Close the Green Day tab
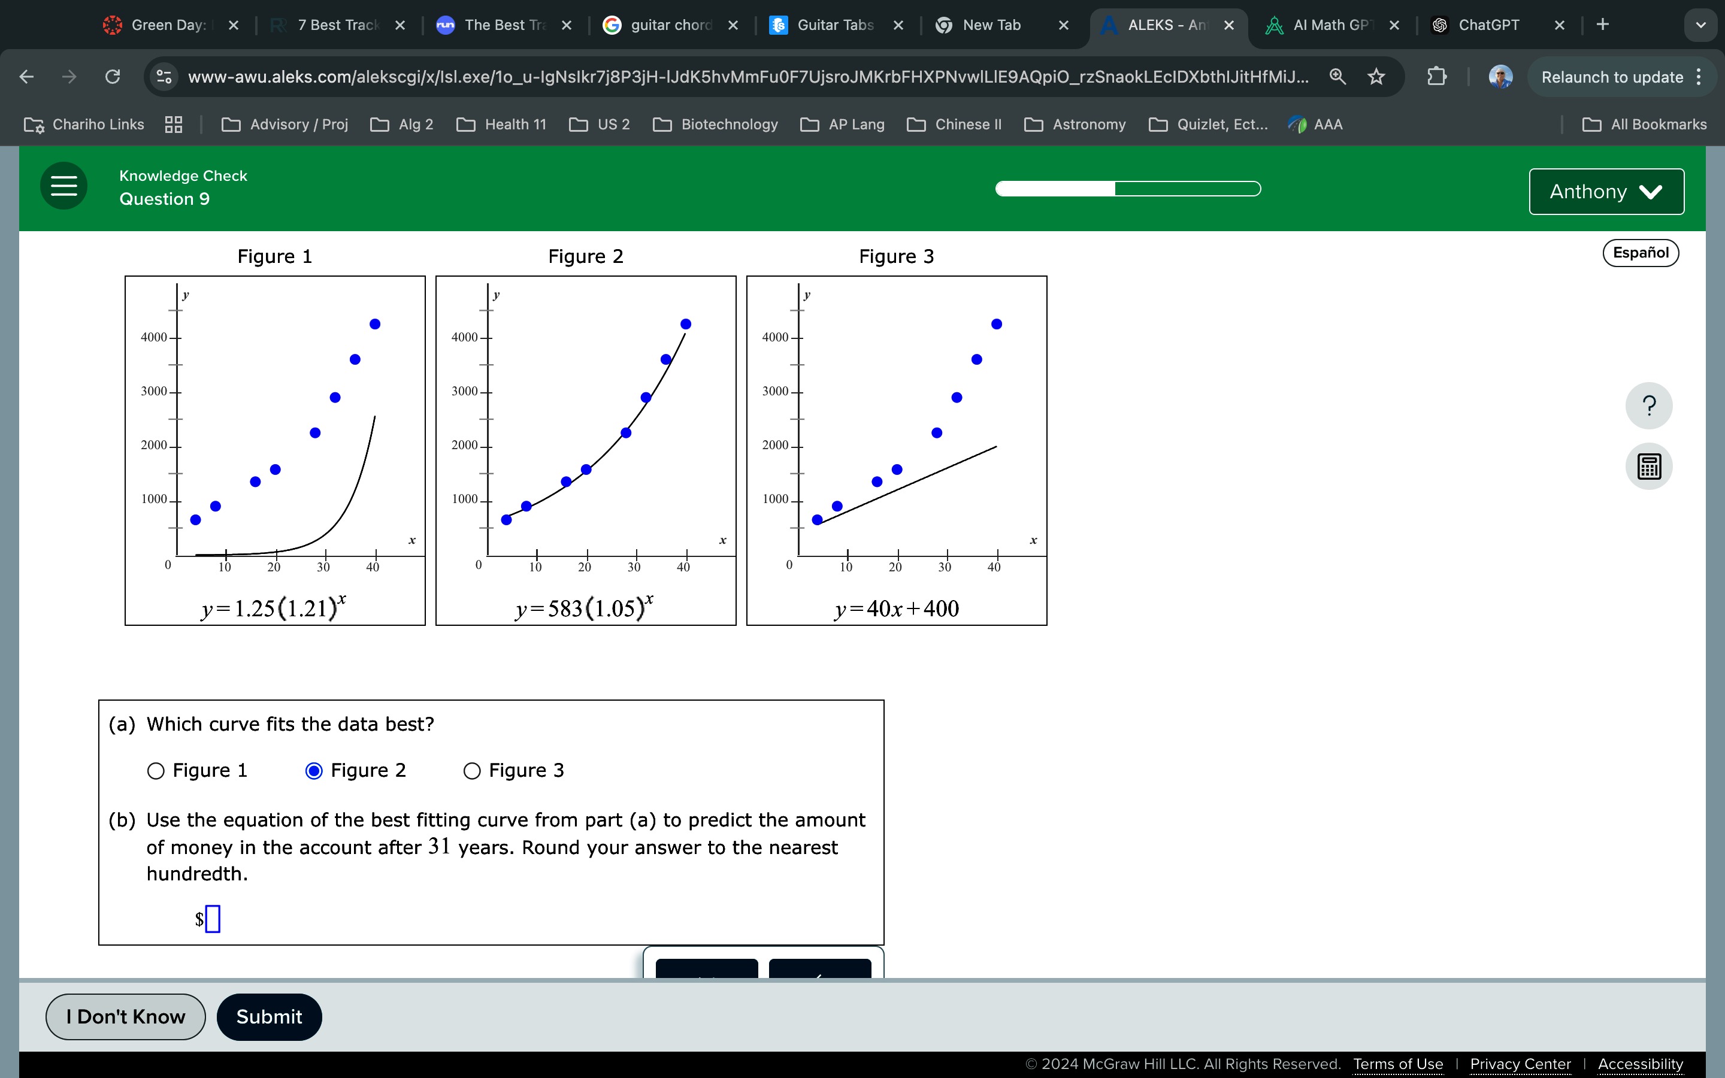 233,25
